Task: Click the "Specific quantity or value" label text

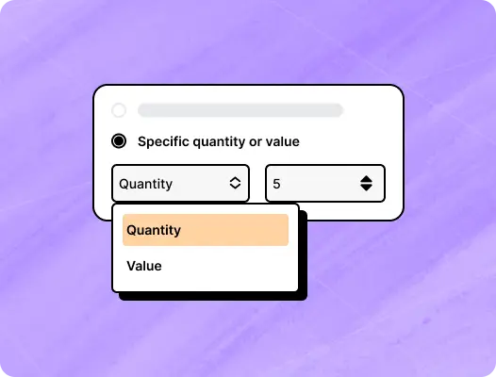Action: point(219,141)
